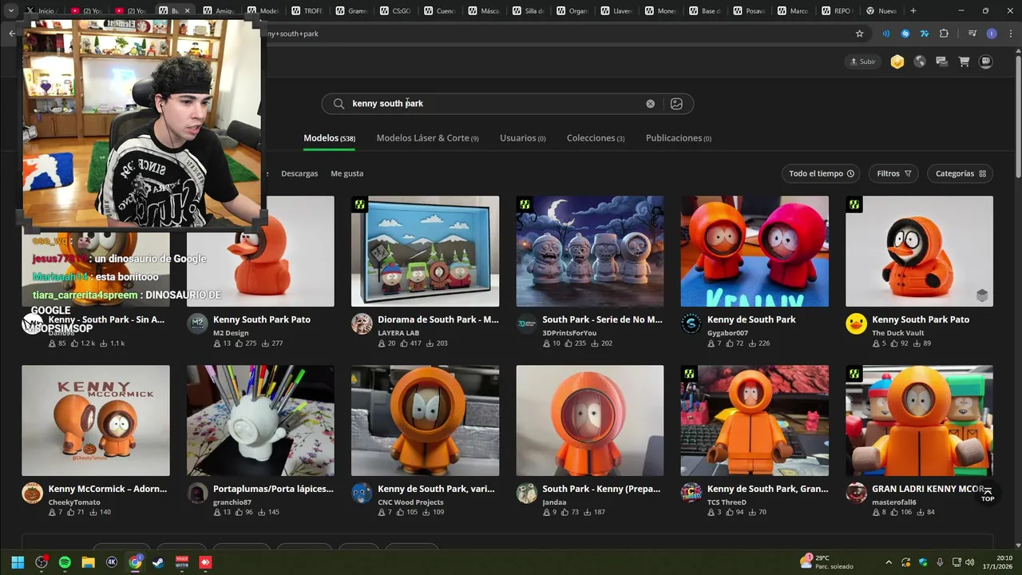Bookmark this page with the star icon
The width and height of the screenshot is (1022, 575).
point(859,34)
